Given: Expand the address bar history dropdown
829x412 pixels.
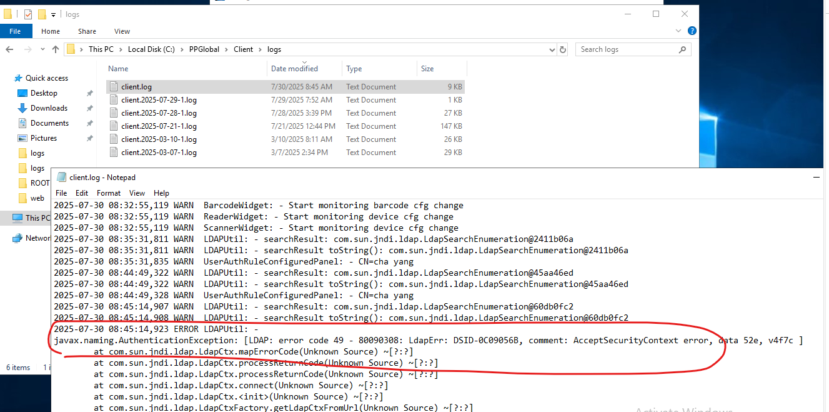Looking at the screenshot, I should tap(552, 49).
